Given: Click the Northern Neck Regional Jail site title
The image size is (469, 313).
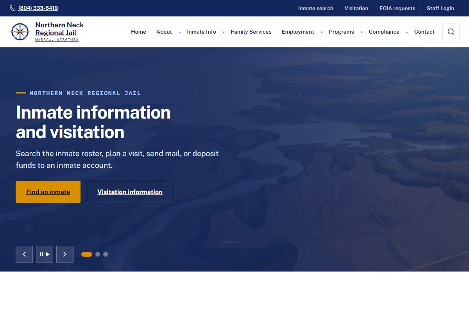Looking at the screenshot, I should coord(59,29).
